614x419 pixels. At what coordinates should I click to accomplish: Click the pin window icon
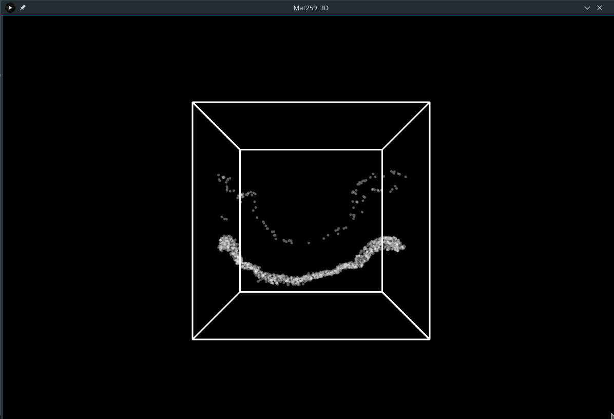23,8
